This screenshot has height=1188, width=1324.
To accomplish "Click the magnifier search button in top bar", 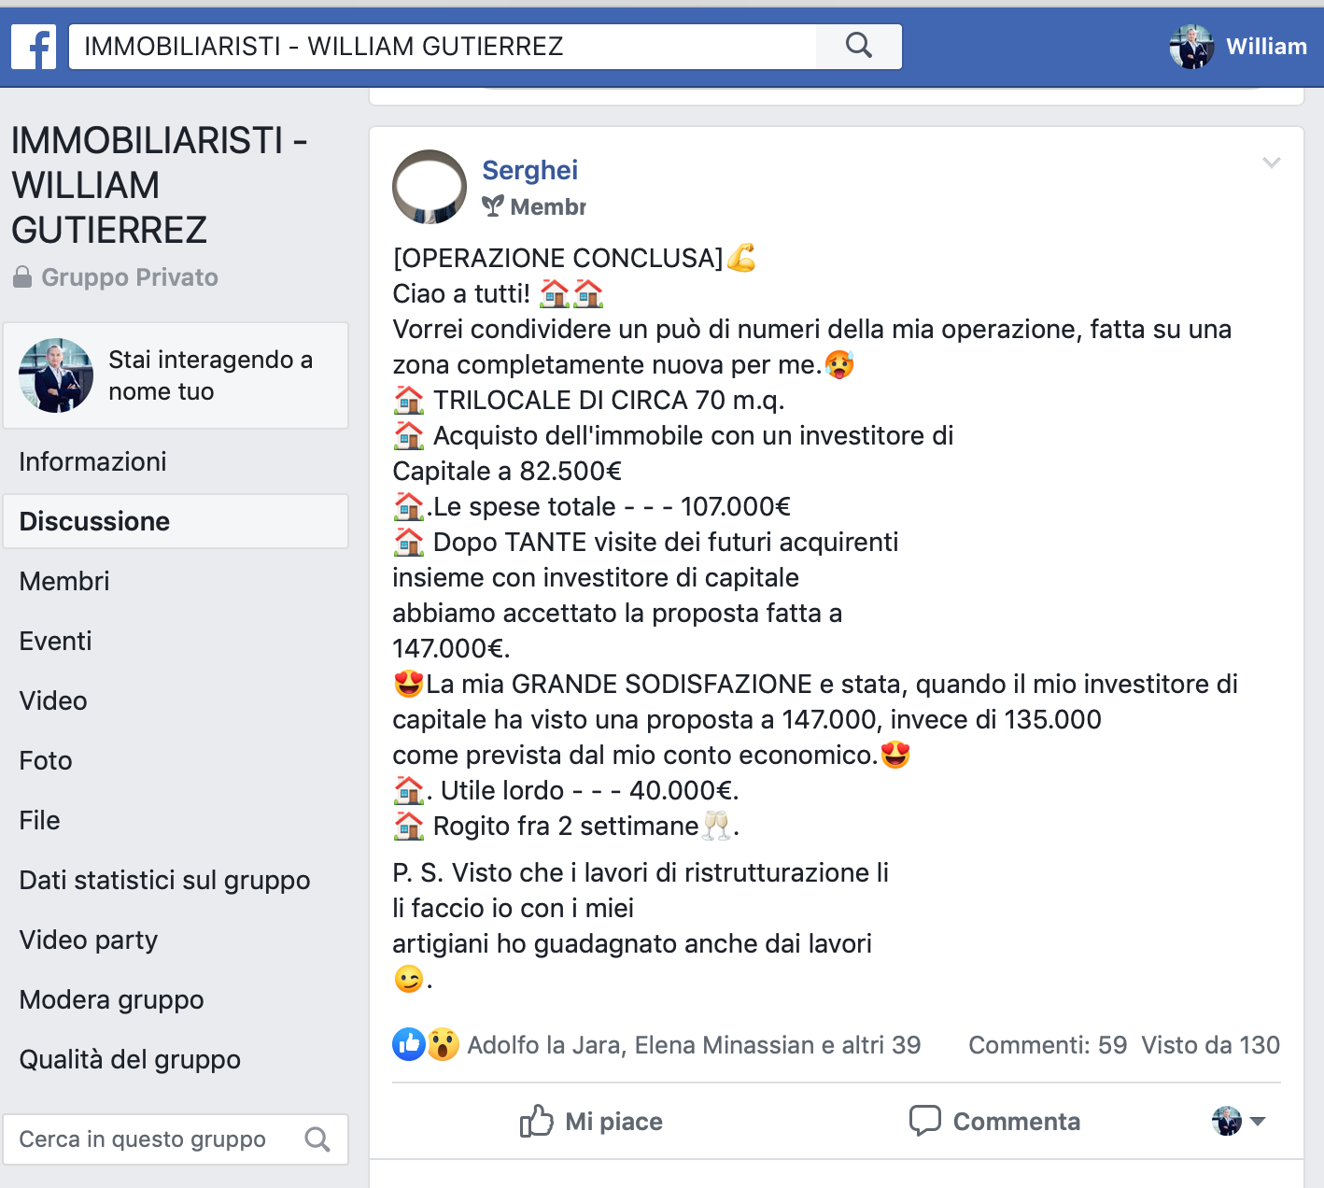I will click(x=859, y=46).
